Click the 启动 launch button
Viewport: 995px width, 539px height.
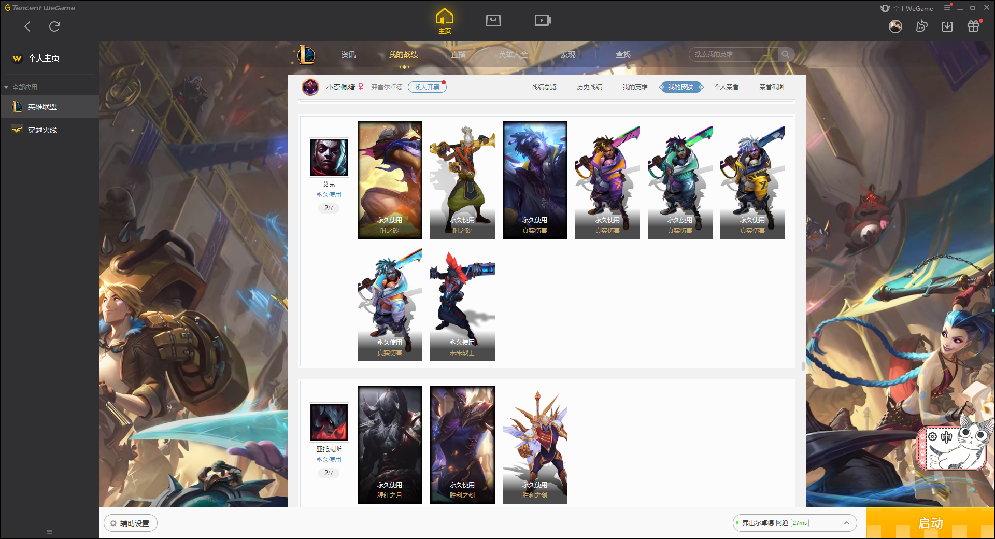(930, 523)
